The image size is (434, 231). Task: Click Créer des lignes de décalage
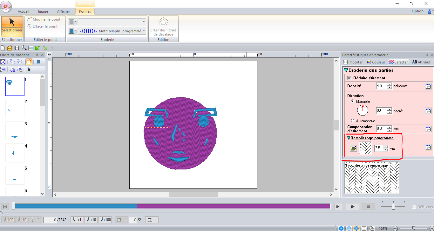click(163, 27)
